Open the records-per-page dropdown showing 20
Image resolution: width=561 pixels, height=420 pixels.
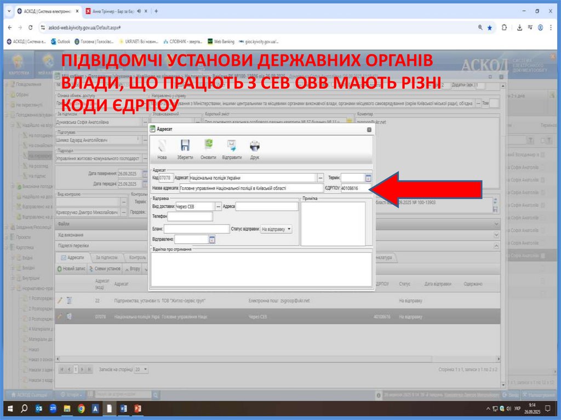pos(141,370)
